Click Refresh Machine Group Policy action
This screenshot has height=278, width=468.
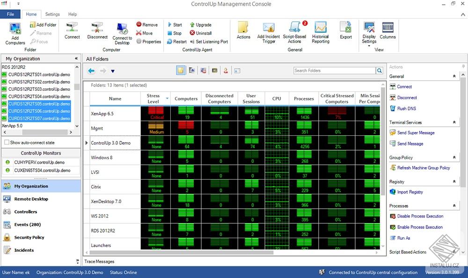point(423,168)
